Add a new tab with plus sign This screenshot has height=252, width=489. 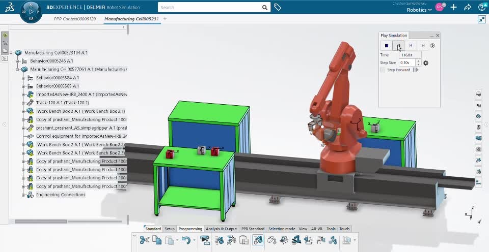165,19
